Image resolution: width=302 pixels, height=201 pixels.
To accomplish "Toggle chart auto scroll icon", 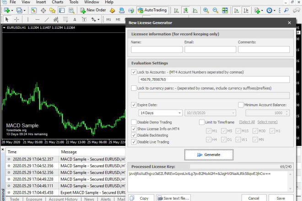I will click(236, 10).
